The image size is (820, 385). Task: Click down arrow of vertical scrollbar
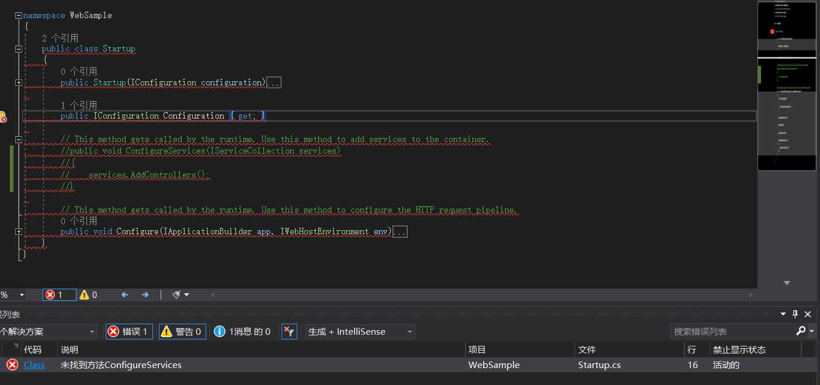[x=787, y=282]
